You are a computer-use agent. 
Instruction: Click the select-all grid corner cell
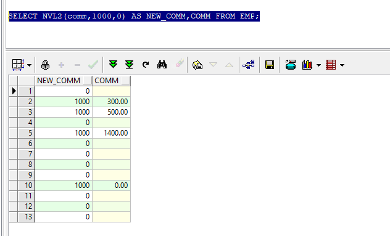coord(14,81)
